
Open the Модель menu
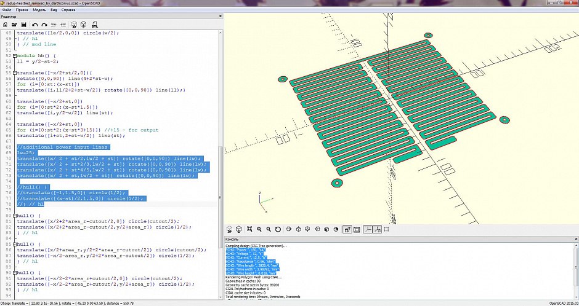[39, 10]
